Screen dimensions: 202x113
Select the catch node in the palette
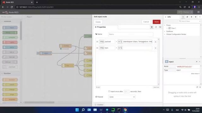tap(10, 42)
